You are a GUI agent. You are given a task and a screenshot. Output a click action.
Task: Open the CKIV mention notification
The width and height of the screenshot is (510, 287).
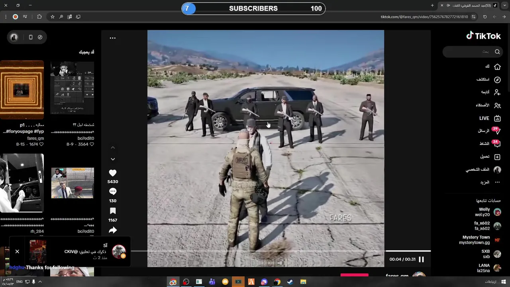pos(78,252)
